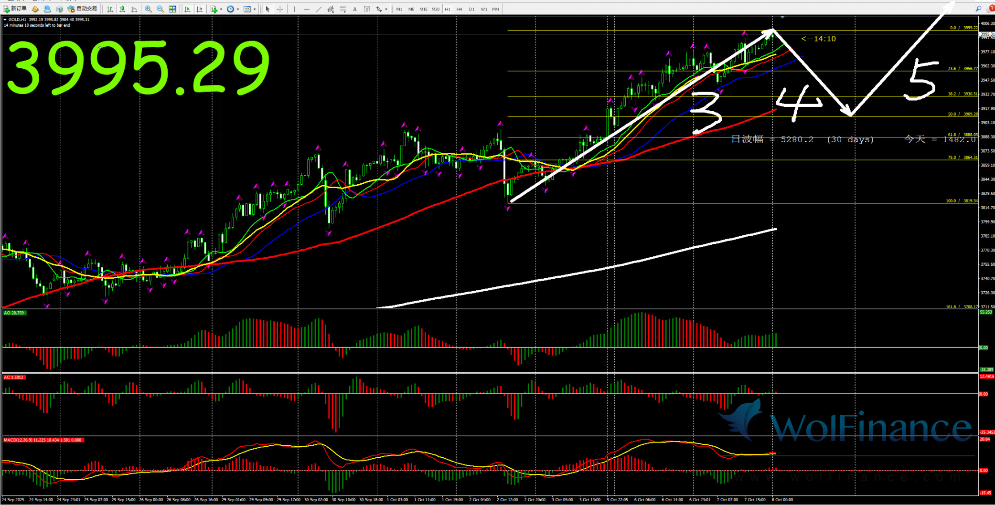Select the horizontal line drawing tool
The height and width of the screenshot is (505, 995).
[x=307, y=9]
